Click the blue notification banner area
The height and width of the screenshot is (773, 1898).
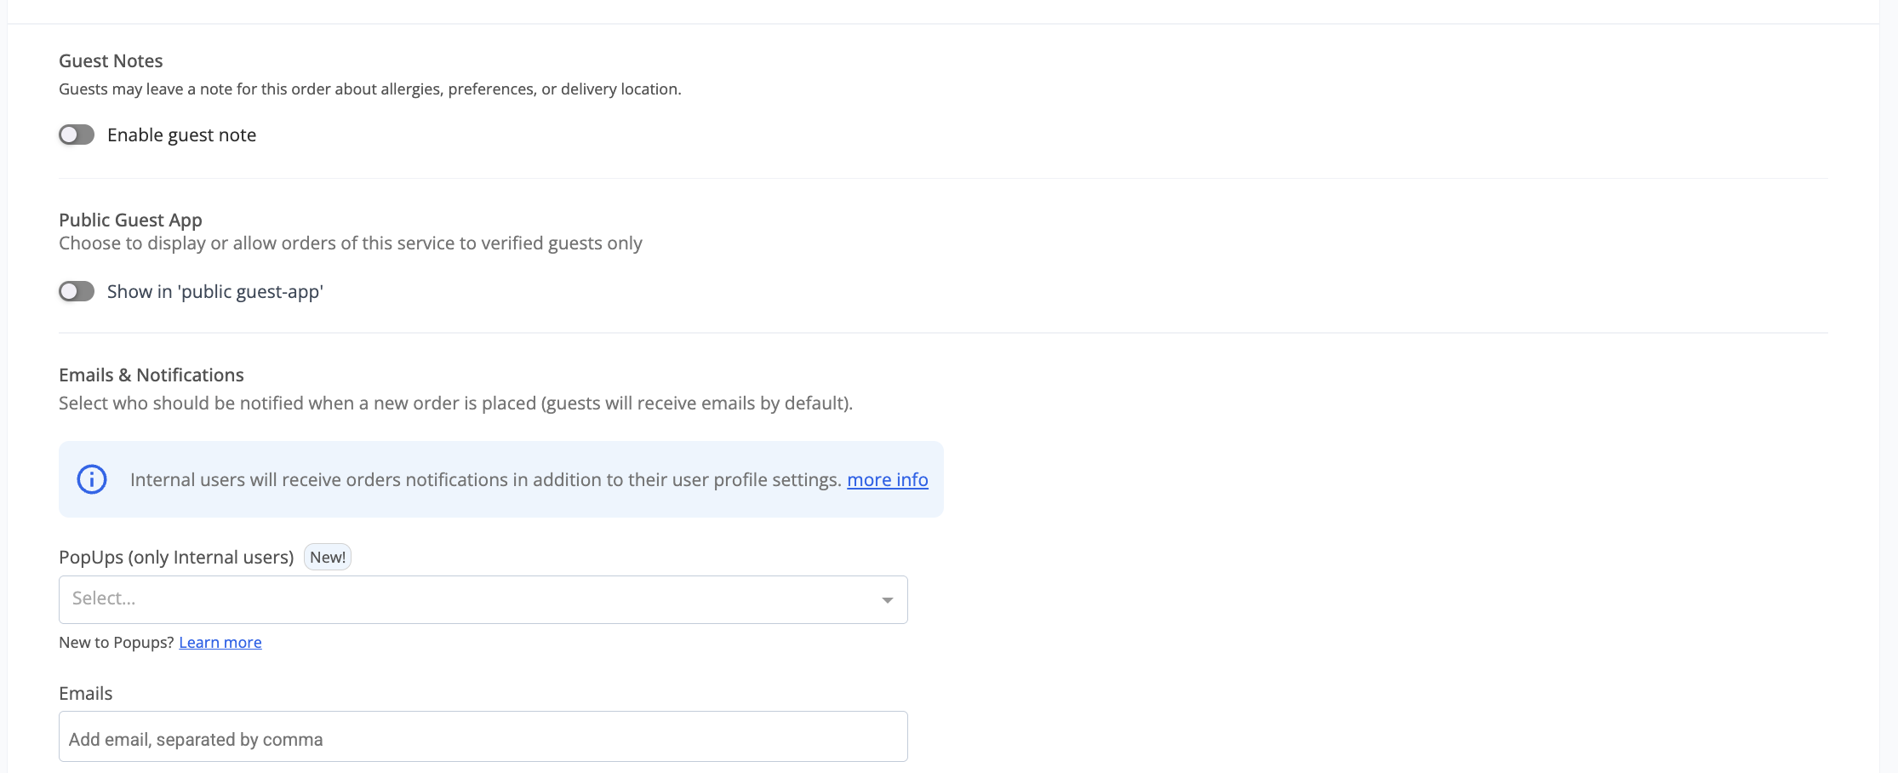click(x=500, y=479)
